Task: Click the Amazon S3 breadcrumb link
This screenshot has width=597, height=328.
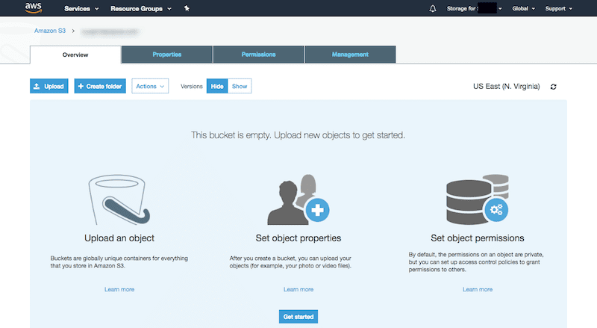Action: [x=49, y=31]
